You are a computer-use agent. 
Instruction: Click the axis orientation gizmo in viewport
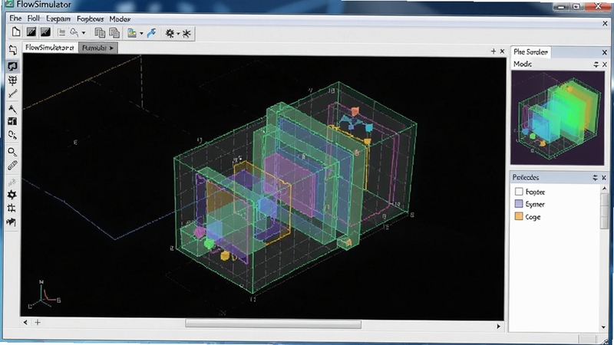click(x=44, y=294)
